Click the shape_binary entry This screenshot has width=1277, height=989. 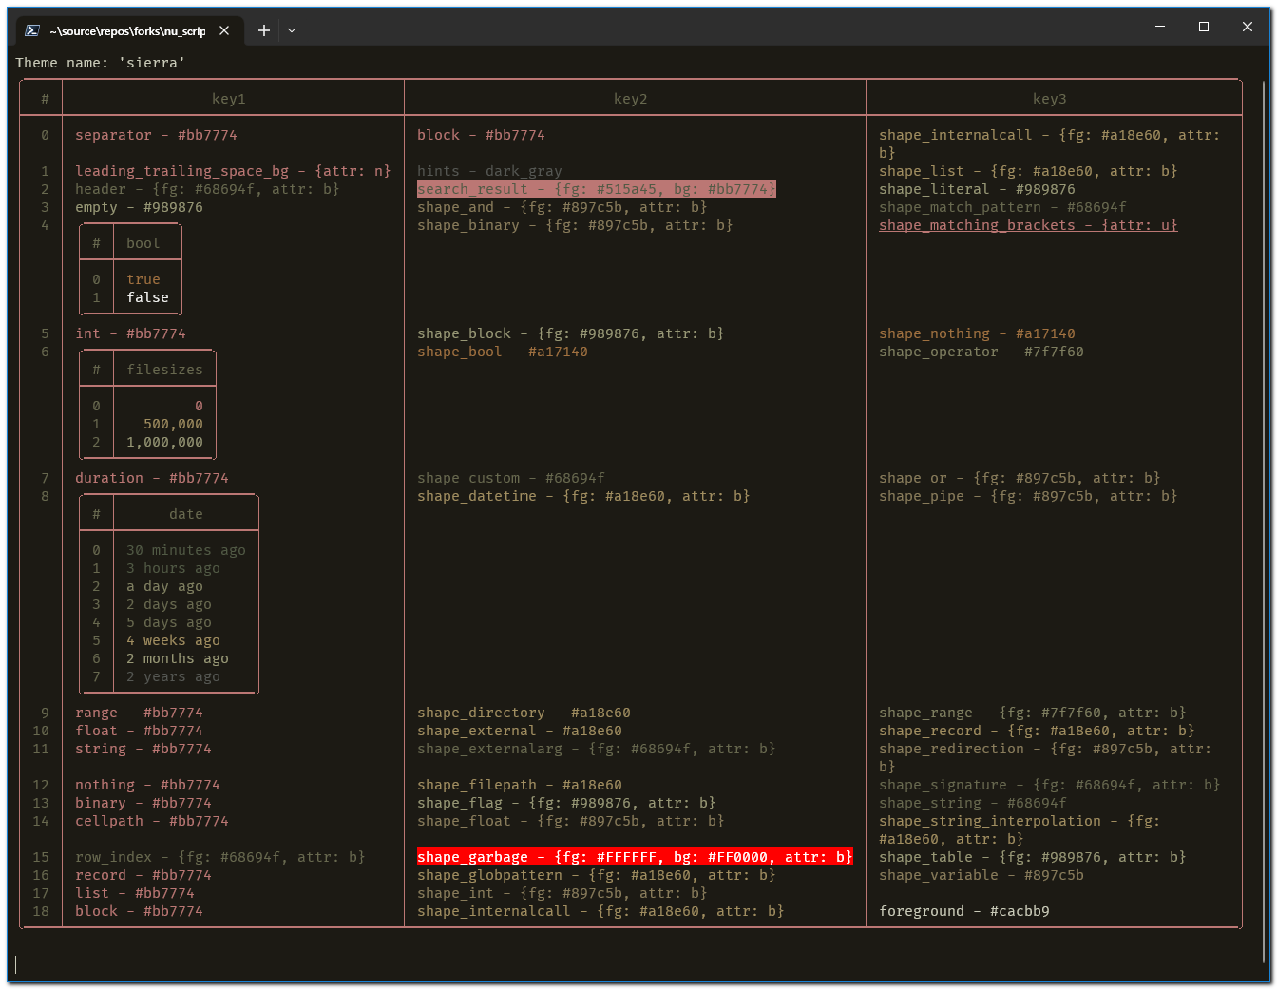click(x=575, y=225)
